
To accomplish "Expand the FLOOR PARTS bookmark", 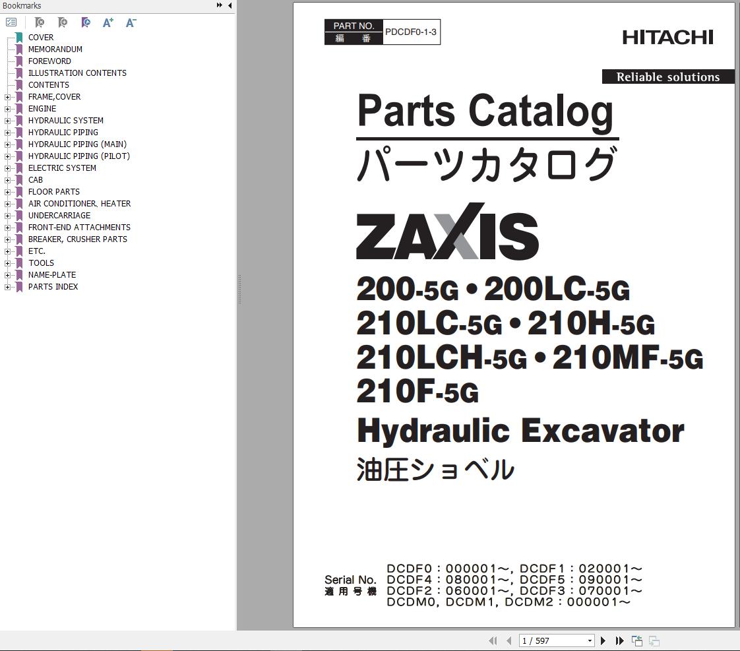I will point(7,192).
